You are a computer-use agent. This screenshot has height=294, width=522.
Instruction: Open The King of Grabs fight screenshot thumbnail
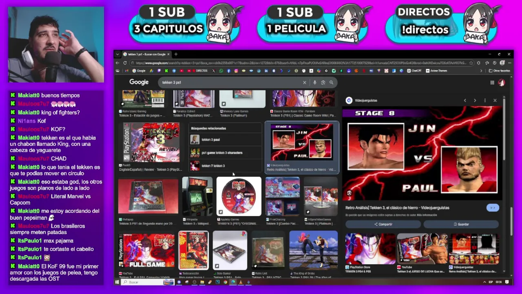pyautogui.click(x=314, y=251)
